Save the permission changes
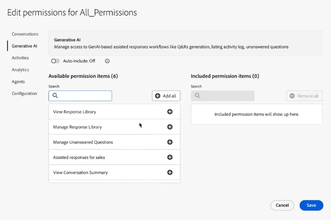The width and height of the screenshot is (331, 220). point(311,205)
